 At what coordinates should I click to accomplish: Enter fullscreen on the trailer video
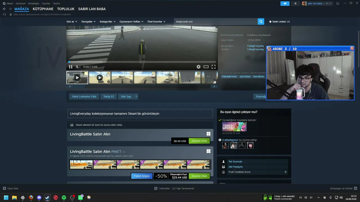click(213, 67)
